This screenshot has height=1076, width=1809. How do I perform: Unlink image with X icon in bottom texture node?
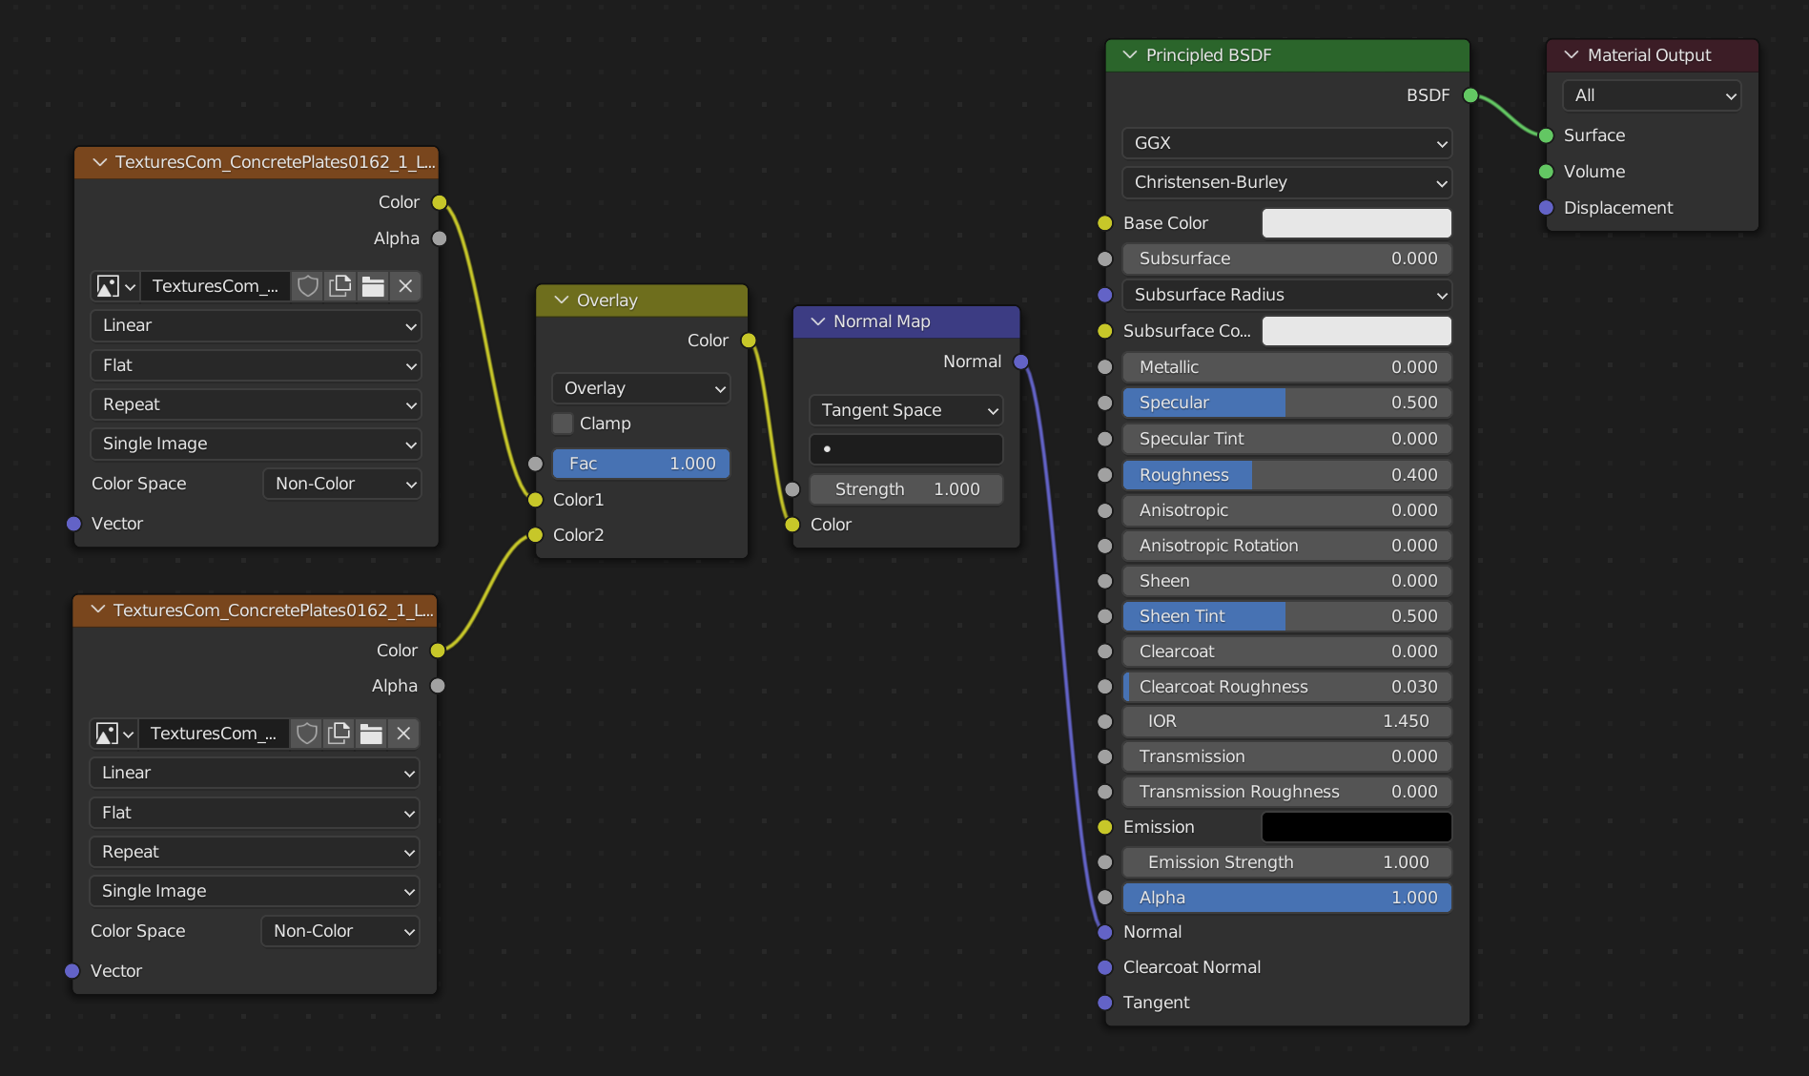(403, 734)
